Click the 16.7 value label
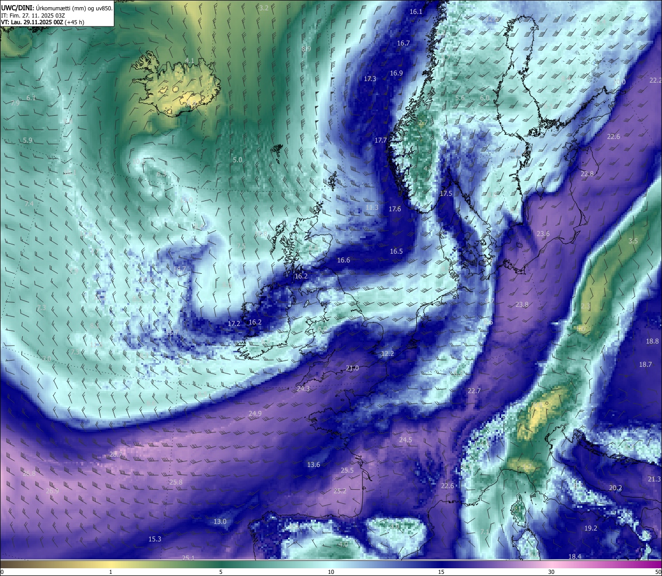Viewport: 662px width, 576px height. point(403,43)
